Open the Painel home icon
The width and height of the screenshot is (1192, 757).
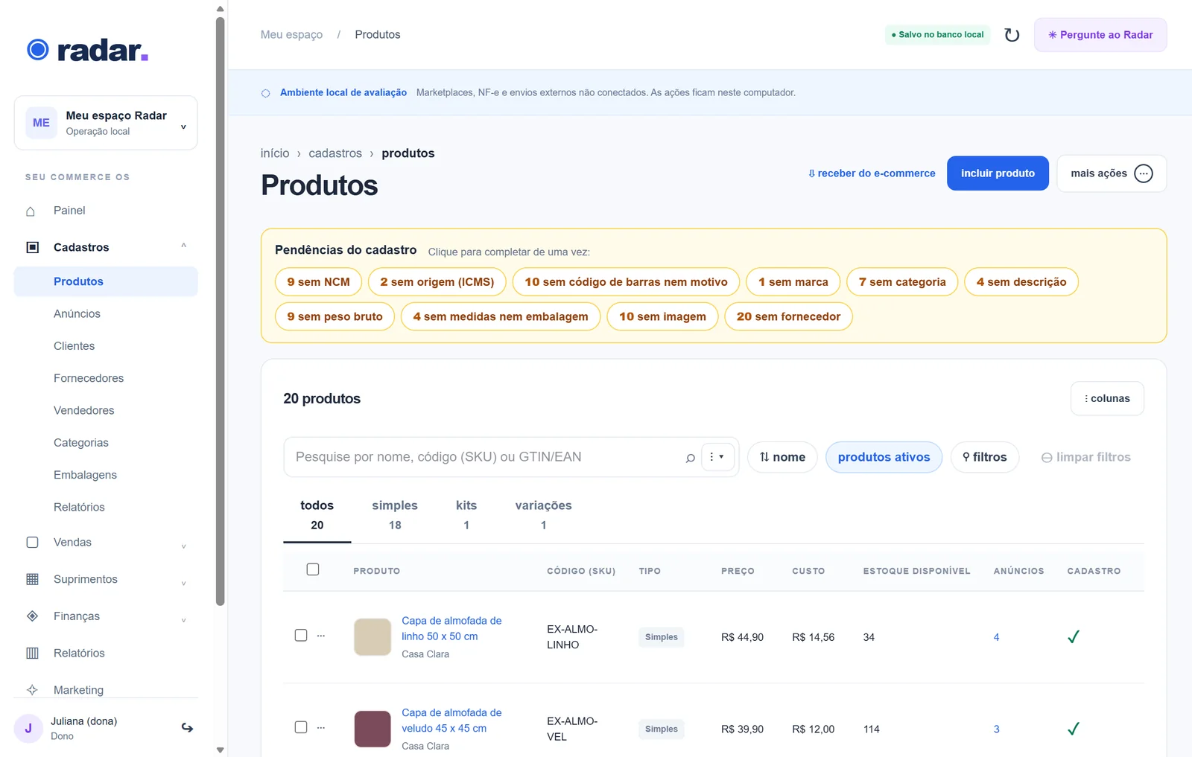31,211
